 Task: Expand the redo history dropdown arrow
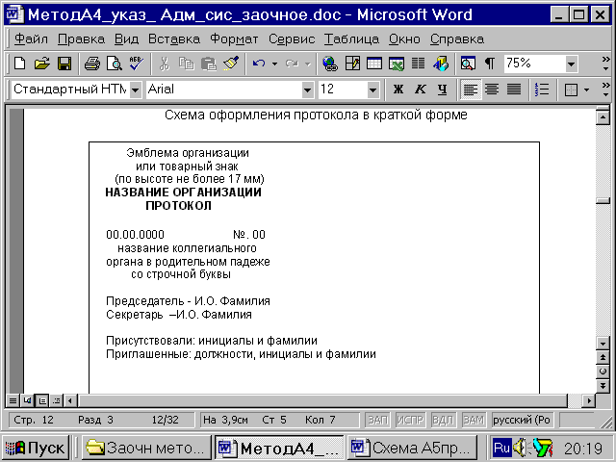tap(308, 64)
